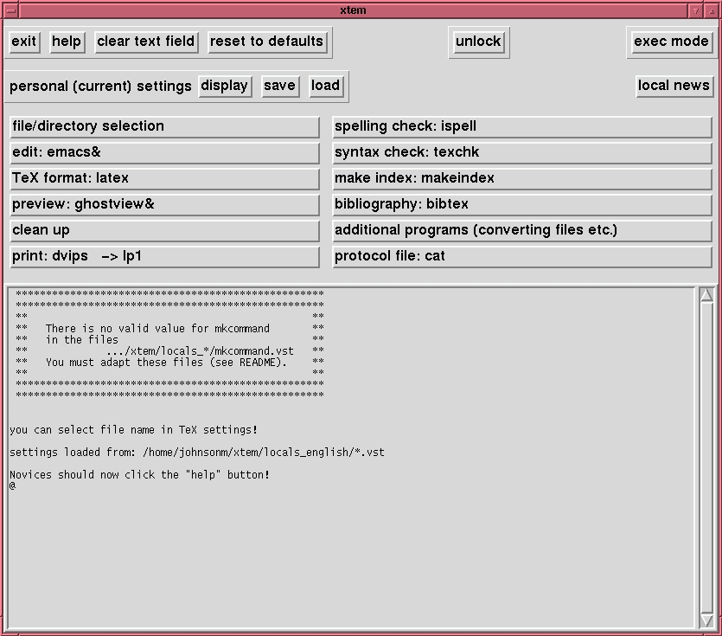The width and height of the screenshot is (722, 636).
Task: Open local news
Action: click(x=674, y=86)
